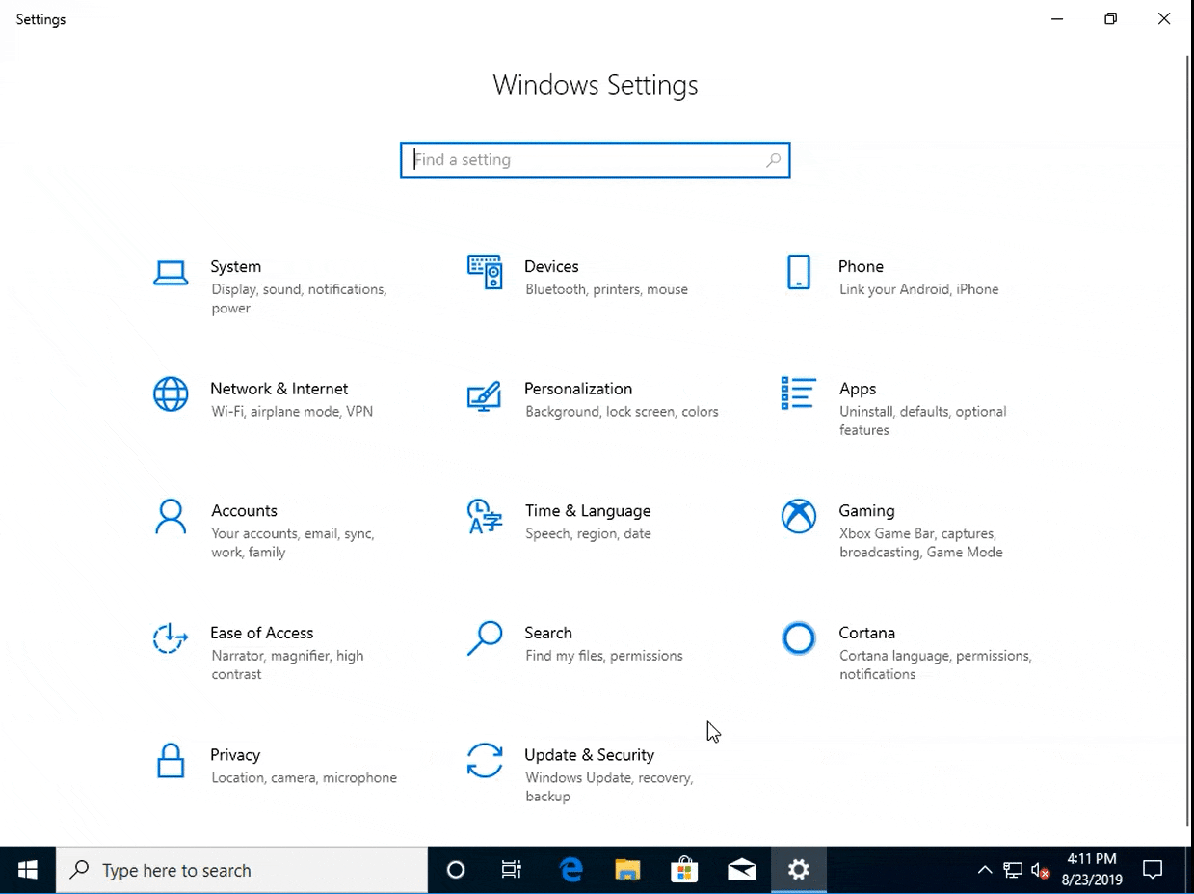Open the Start menu
Viewport: 1194px width, 894px height.
(27, 869)
